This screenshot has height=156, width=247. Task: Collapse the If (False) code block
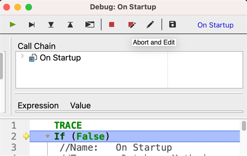click(47, 136)
